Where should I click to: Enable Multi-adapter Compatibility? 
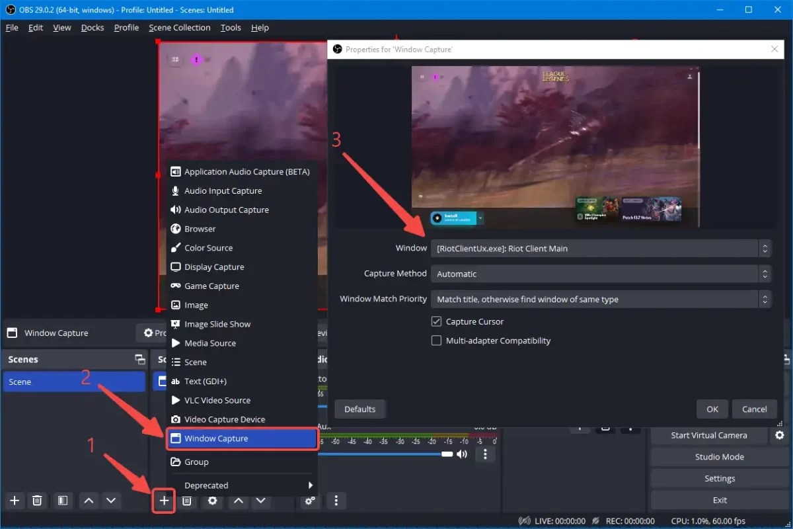[x=436, y=341]
